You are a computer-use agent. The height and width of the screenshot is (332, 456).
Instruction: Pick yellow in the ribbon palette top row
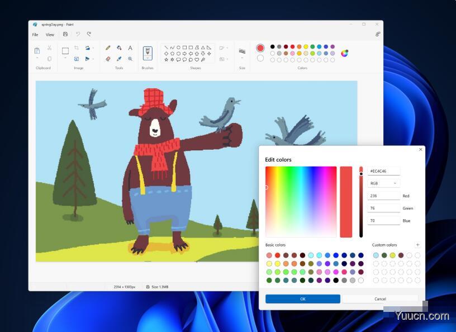click(306, 46)
